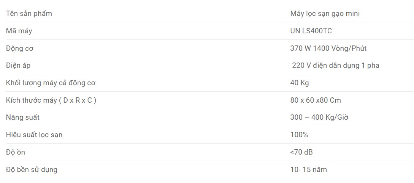
Task: Click the '10- 15 năm' durability value
Action: (308, 170)
